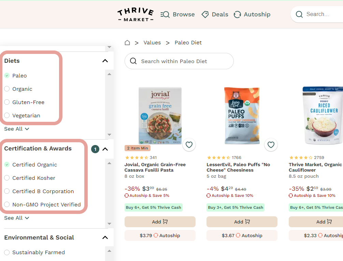This screenshot has height=261, width=343.
Task: Click the magnifier icon in top search
Action: (299, 14)
